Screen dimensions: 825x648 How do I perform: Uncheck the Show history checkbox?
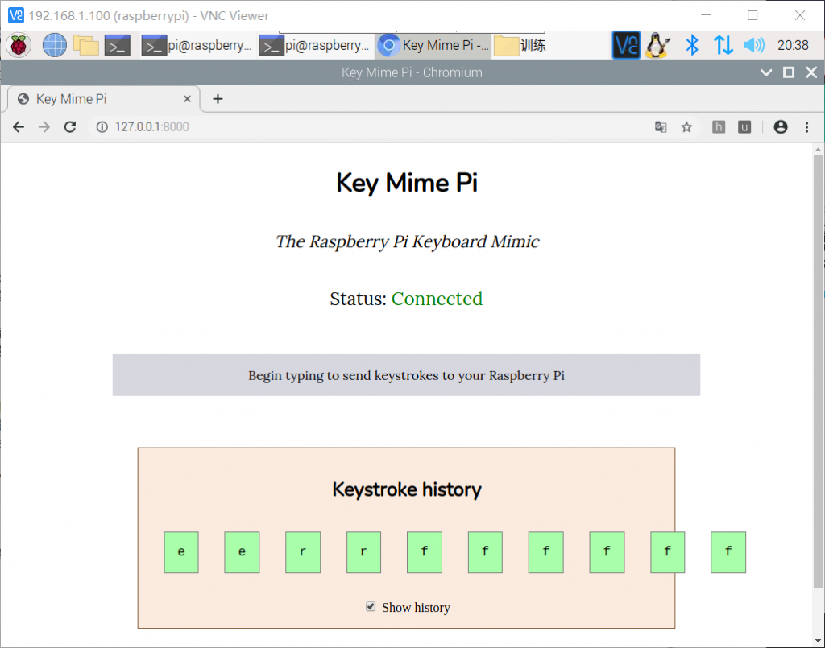[x=371, y=607]
